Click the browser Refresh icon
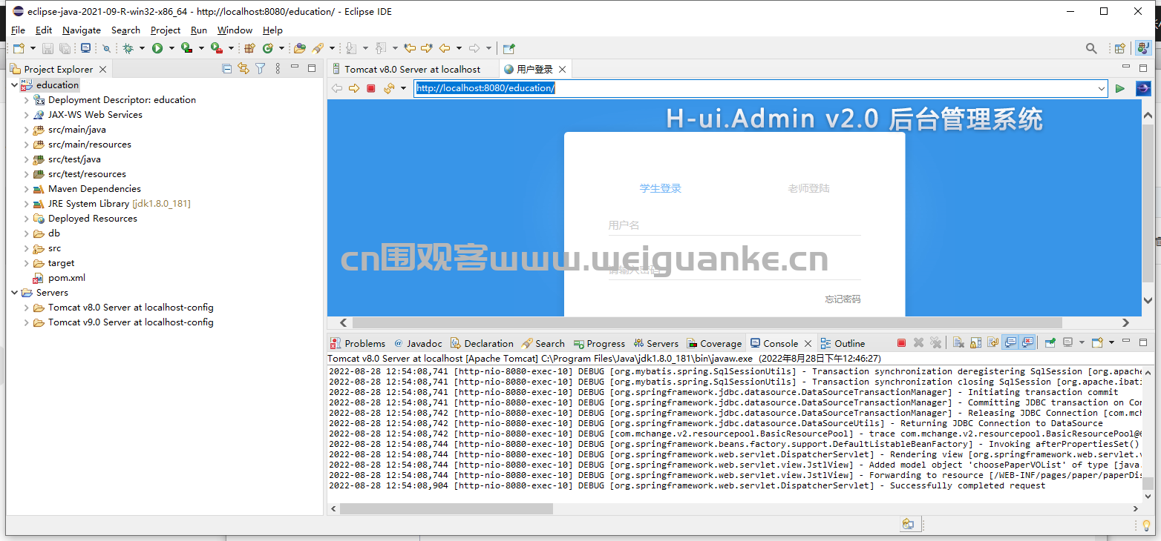1161x541 pixels. (389, 88)
